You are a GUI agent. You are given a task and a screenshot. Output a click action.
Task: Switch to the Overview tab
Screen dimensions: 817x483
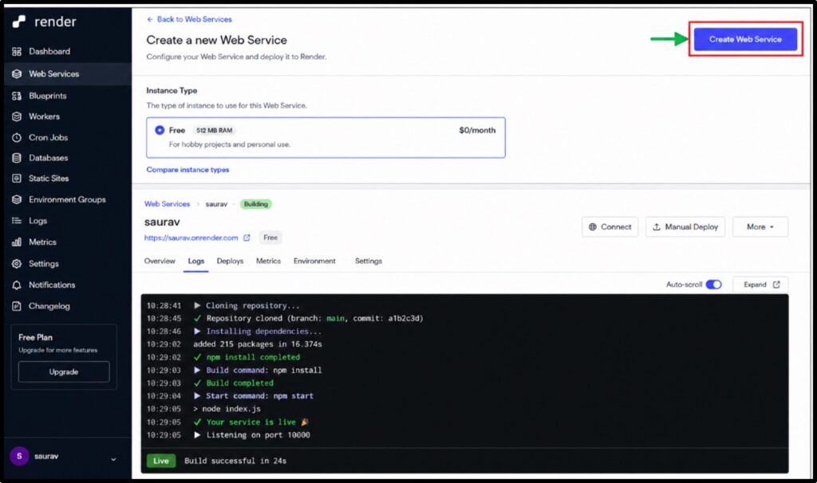click(x=160, y=261)
